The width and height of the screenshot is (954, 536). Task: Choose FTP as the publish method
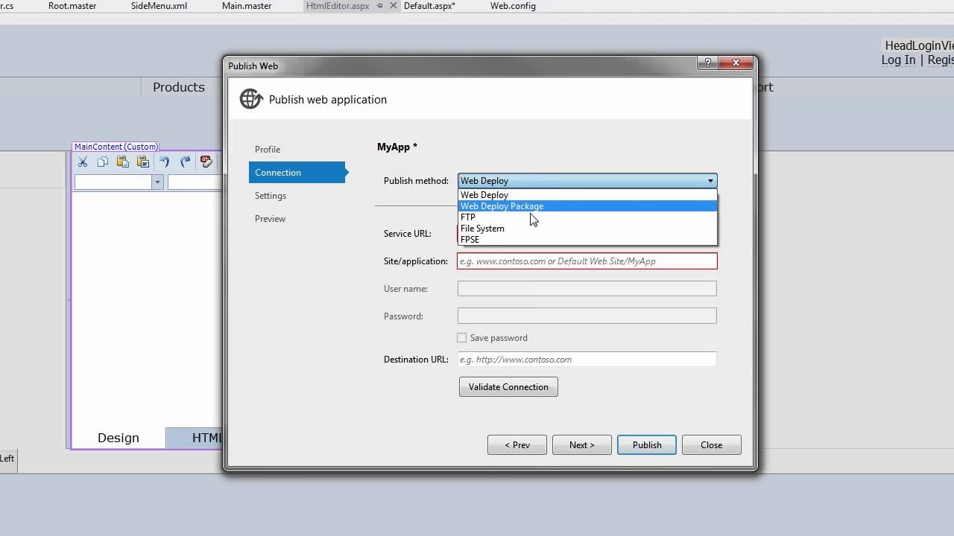(587, 217)
